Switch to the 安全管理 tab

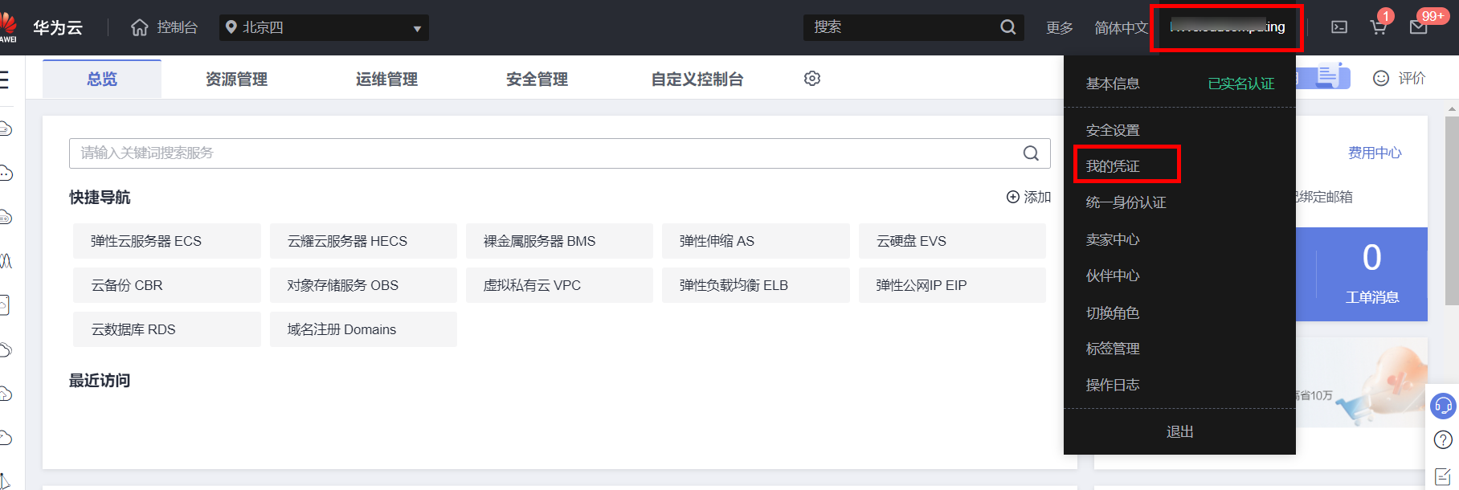(537, 79)
